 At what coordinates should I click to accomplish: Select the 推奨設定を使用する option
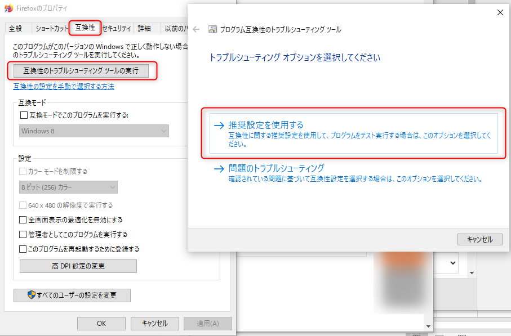pos(266,125)
